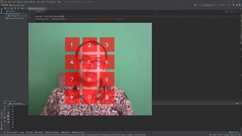Image resolution: width=242 pixels, height=136 pixels.
Task: Open IDE settings gear icon
Action: pyautogui.click(x=237, y=5)
